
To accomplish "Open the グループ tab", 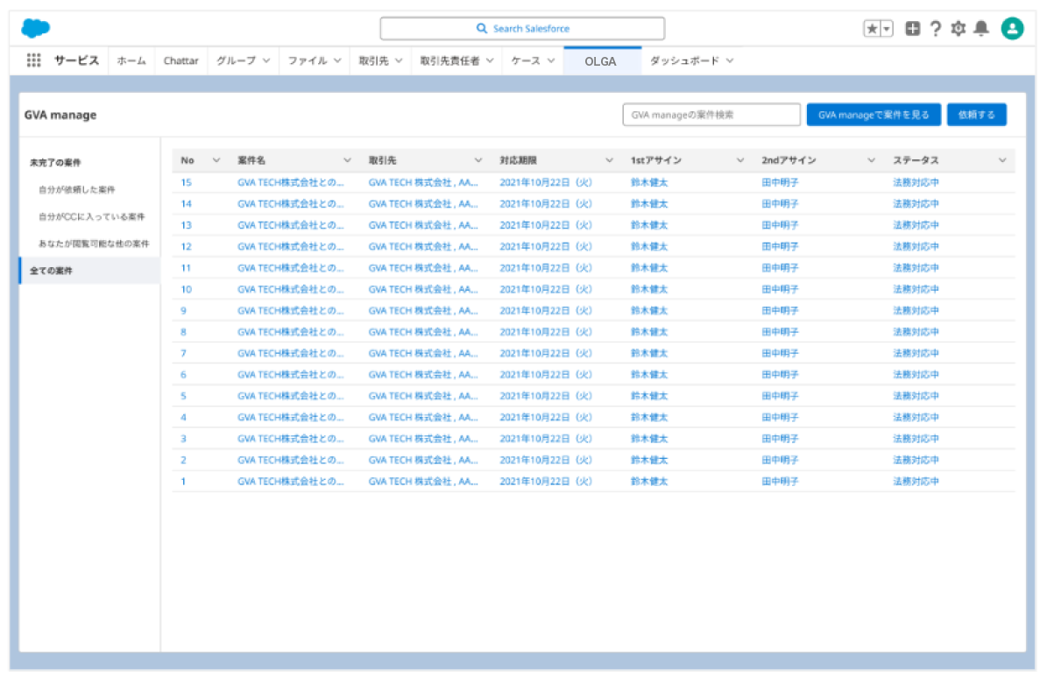I will pyautogui.click(x=243, y=60).
